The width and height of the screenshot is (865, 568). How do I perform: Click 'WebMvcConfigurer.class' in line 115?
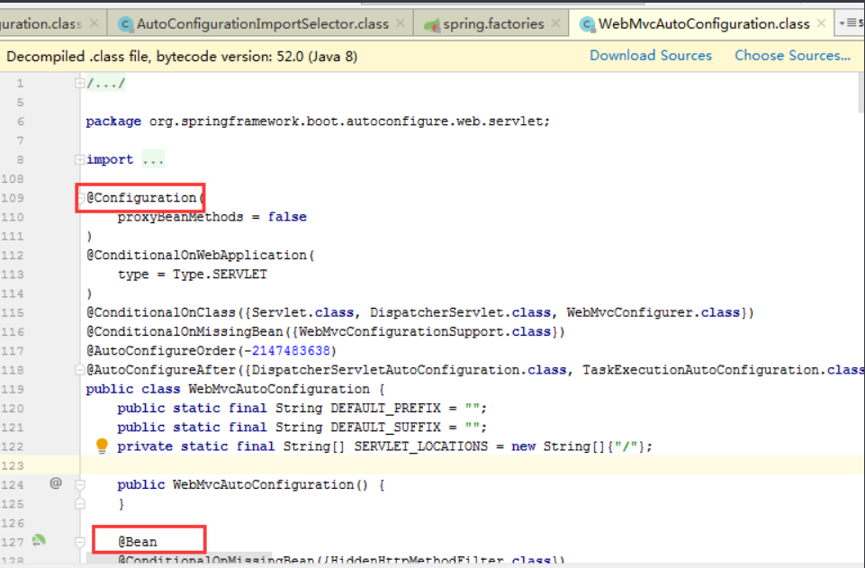(x=653, y=312)
